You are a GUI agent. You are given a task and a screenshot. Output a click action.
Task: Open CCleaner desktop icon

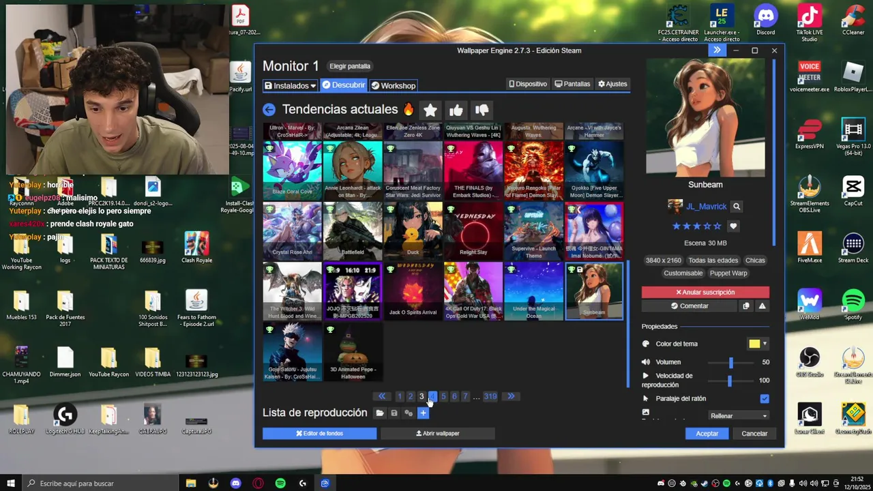pyautogui.click(x=853, y=18)
